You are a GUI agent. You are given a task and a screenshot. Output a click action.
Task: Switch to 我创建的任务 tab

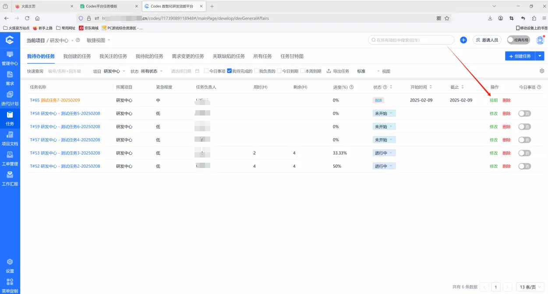[77, 56]
